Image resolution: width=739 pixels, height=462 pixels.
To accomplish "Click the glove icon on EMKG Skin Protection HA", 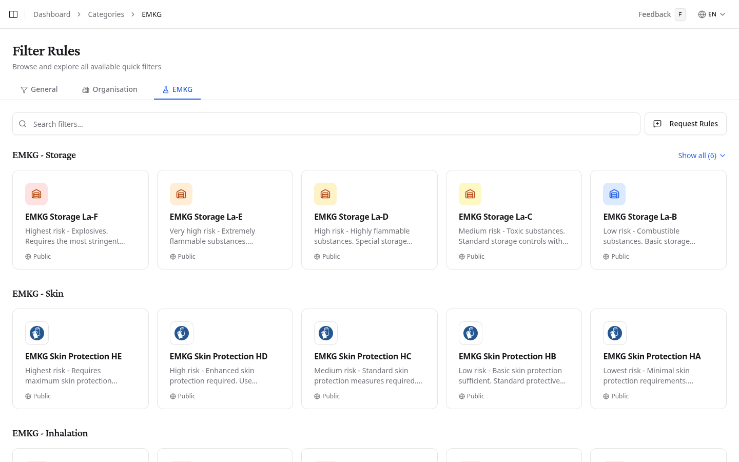I will point(614,333).
